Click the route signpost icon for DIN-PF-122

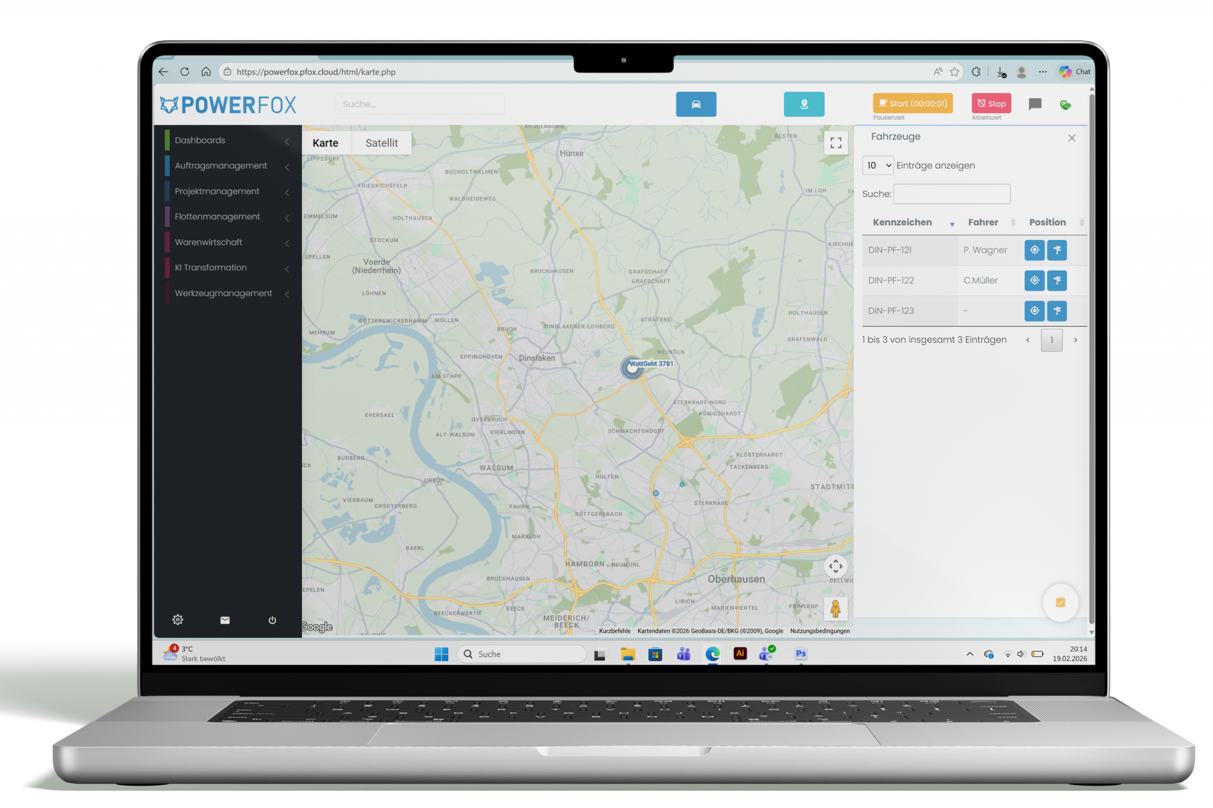tap(1057, 280)
